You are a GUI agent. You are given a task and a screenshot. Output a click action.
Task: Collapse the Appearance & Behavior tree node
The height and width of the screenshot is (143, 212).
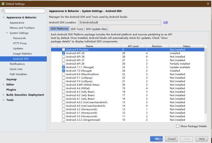click(4, 17)
